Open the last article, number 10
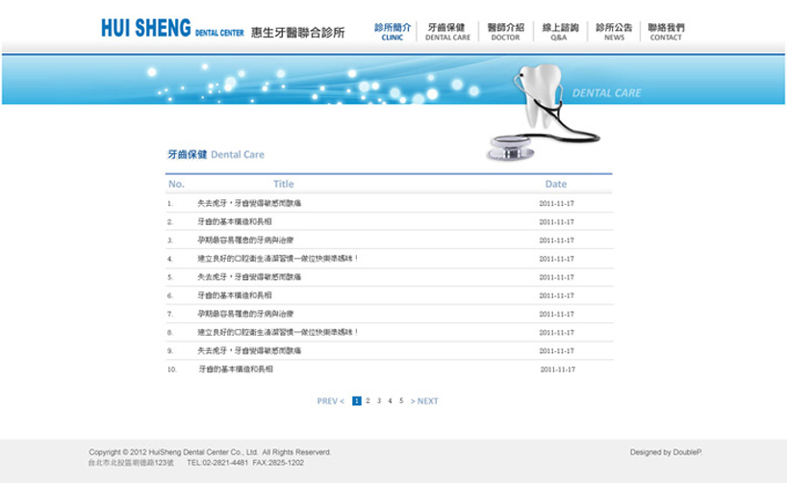 (x=236, y=369)
